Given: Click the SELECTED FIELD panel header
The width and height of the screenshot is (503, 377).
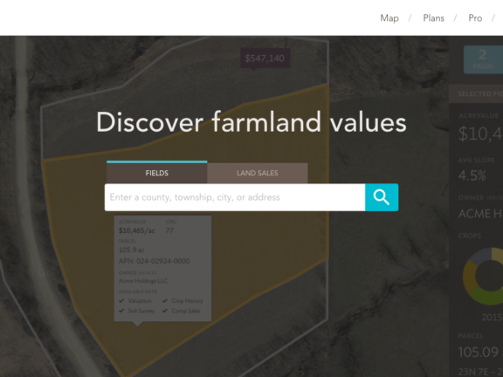Looking at the screenshot, I should click(x=476, y=94).
